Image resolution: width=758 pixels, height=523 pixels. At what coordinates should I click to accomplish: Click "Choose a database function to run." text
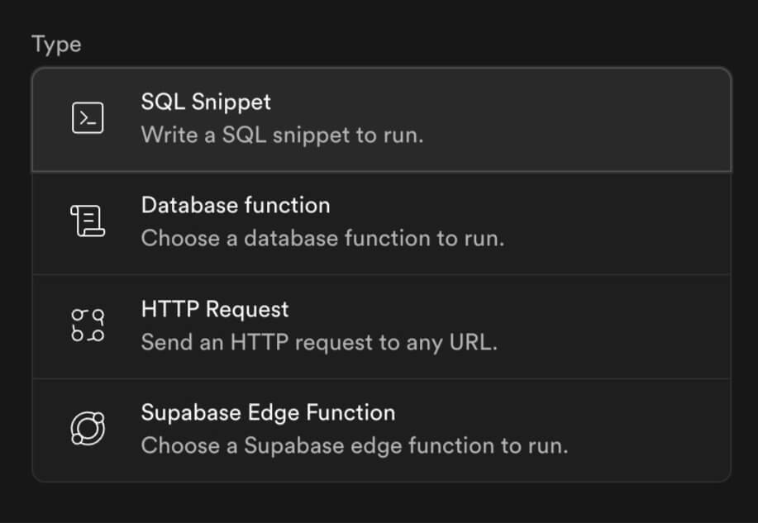click(x=322, y=239)
